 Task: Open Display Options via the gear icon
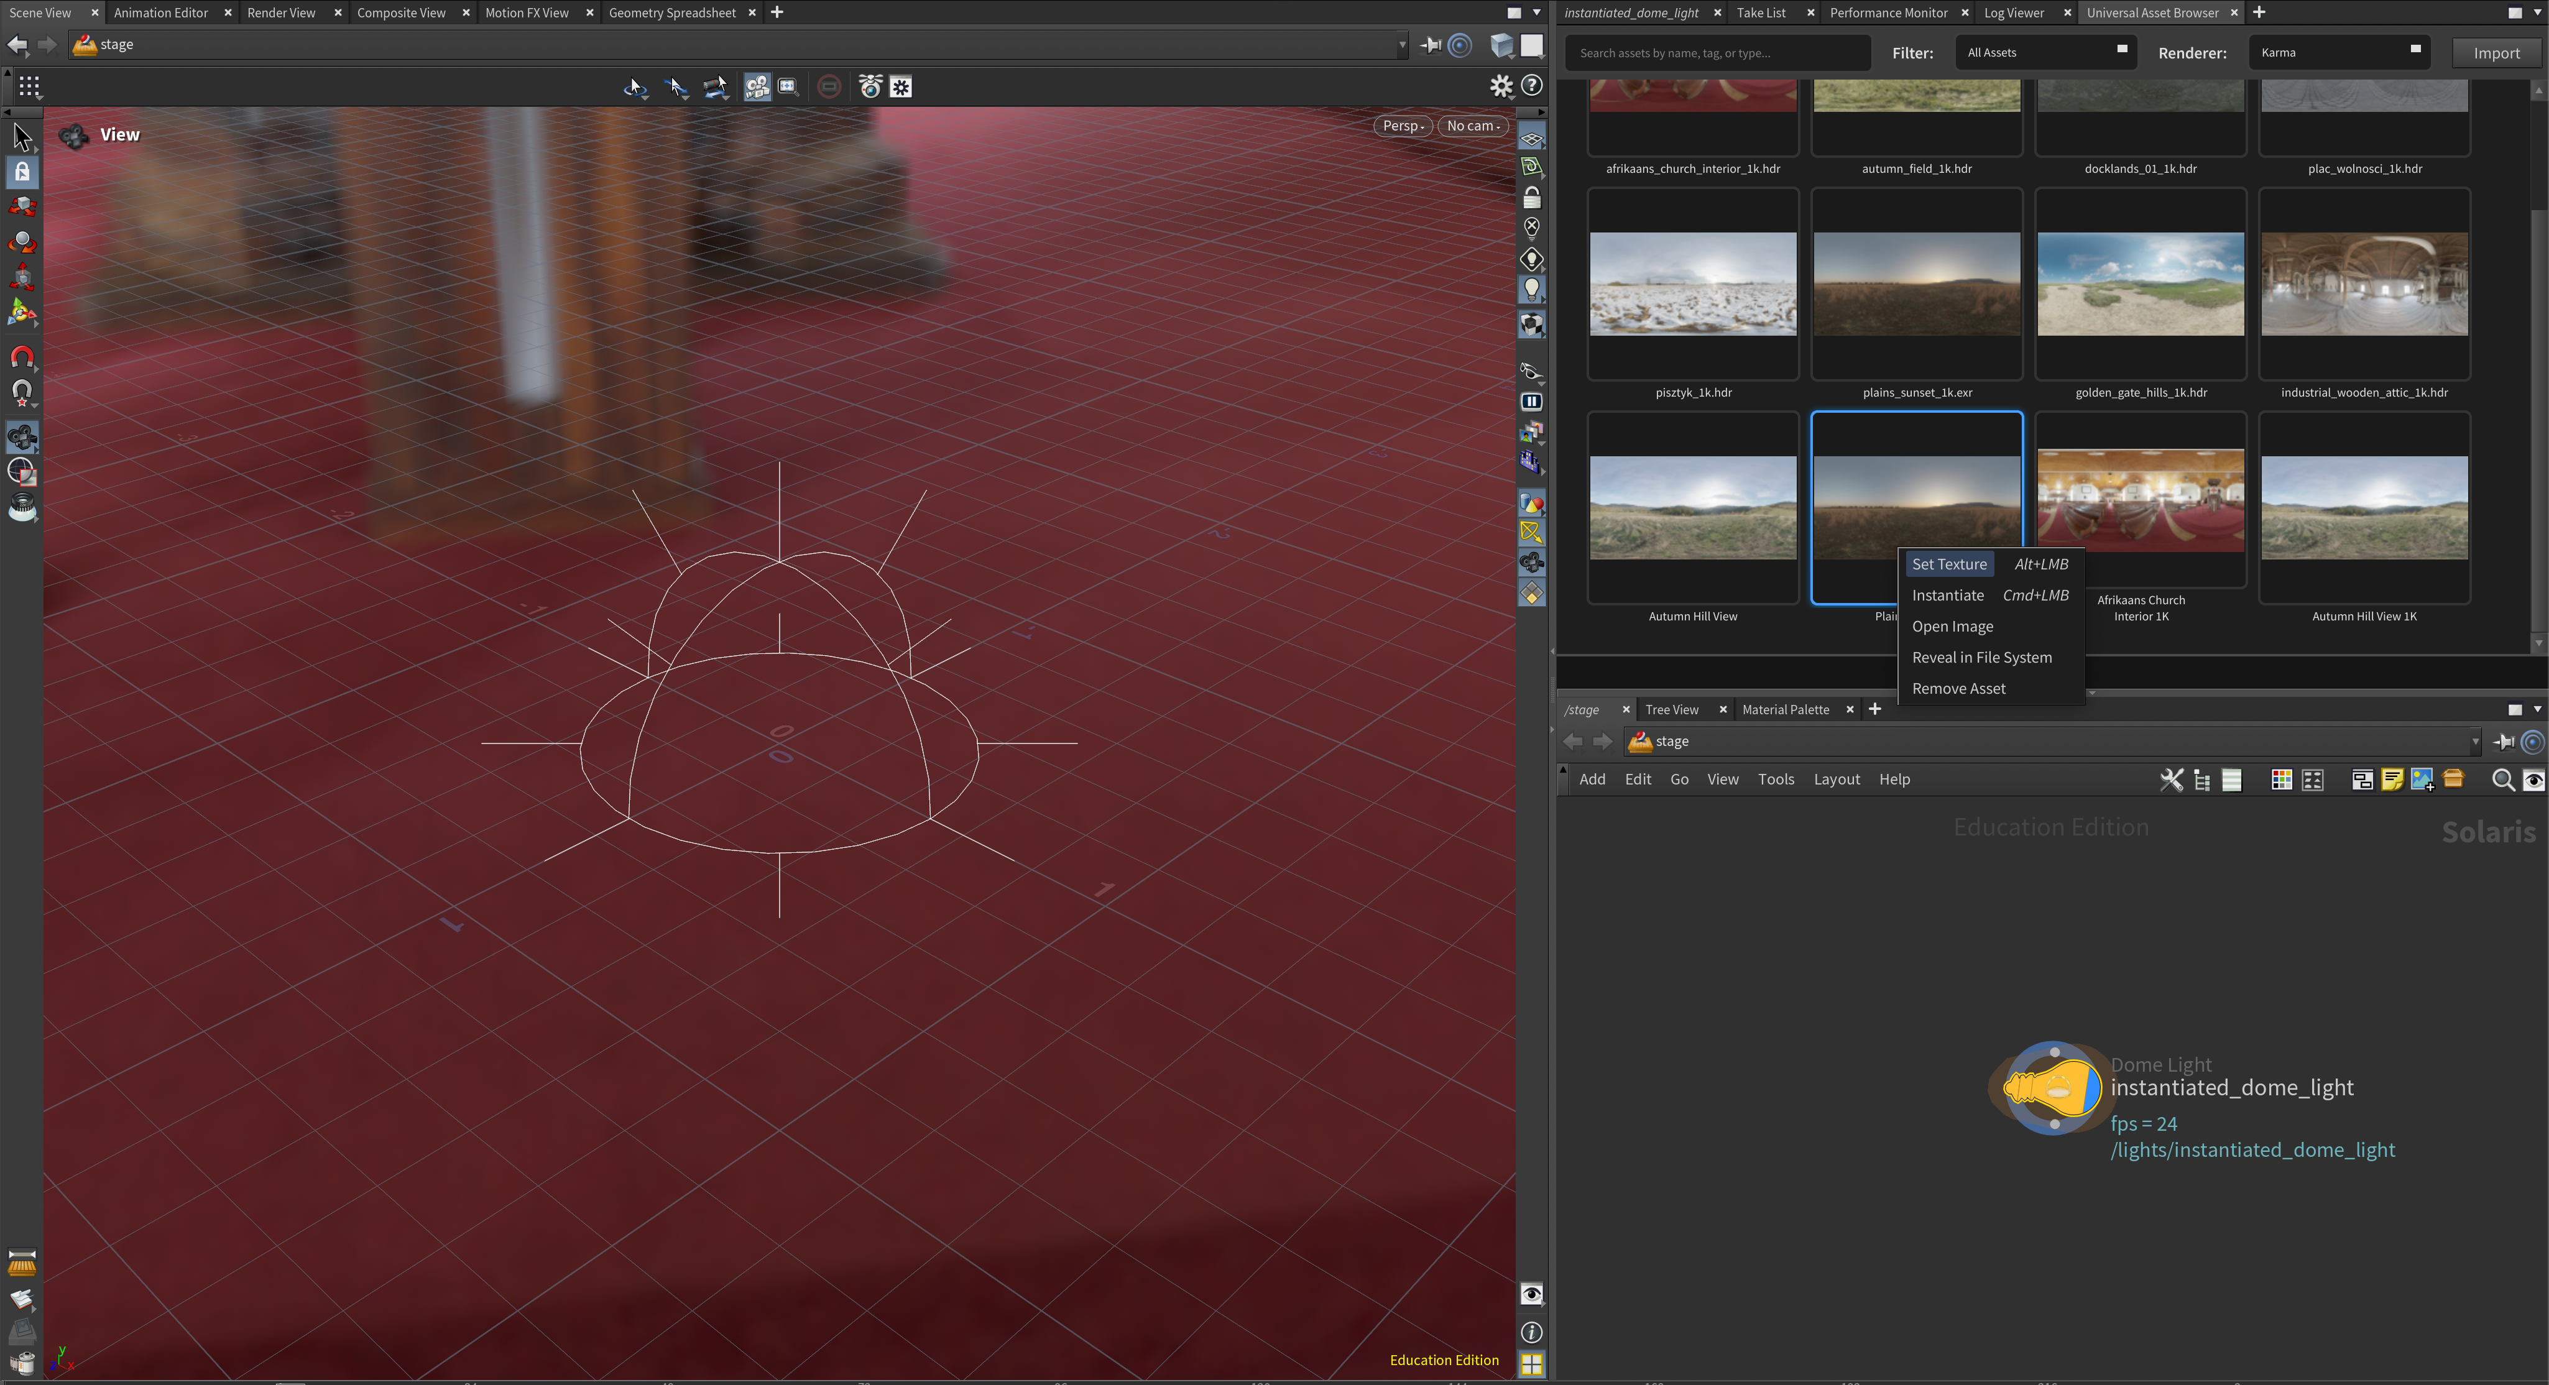point(1501,86)
